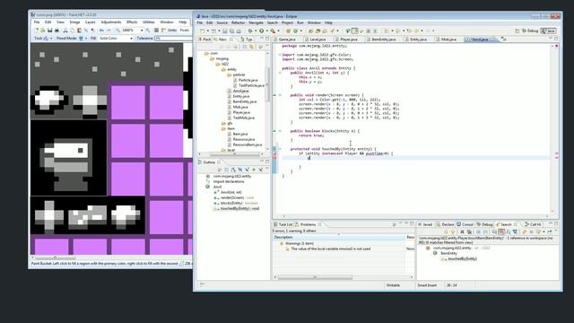Open the Refactor menu in Eclipse

pyautogui.click(x=238, y=22)
